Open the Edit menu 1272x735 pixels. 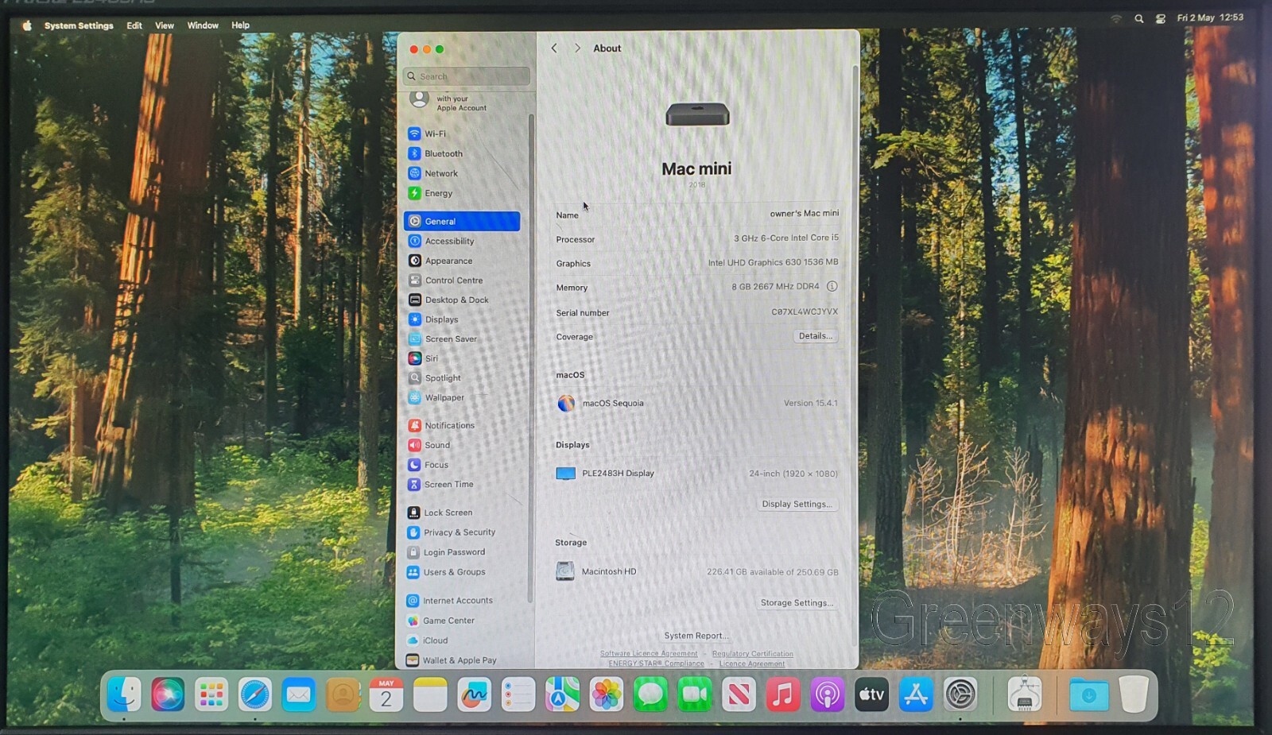(134, 25)
